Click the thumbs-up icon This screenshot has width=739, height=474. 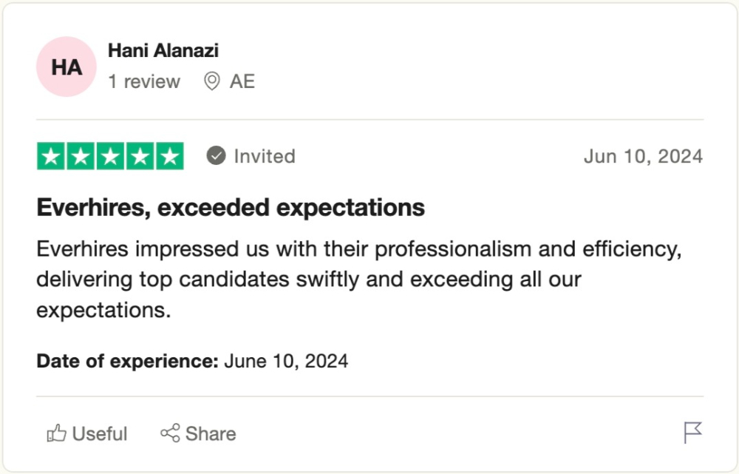pos(56,433)
